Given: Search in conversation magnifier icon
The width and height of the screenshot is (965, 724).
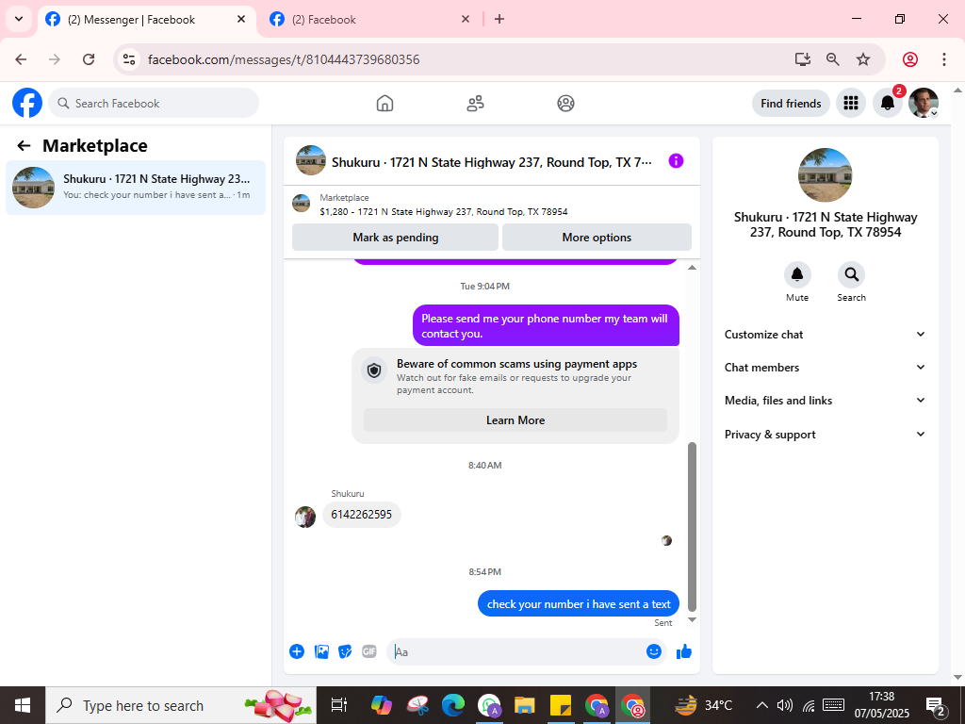Looking at the screenshot, I should (851, 274).
